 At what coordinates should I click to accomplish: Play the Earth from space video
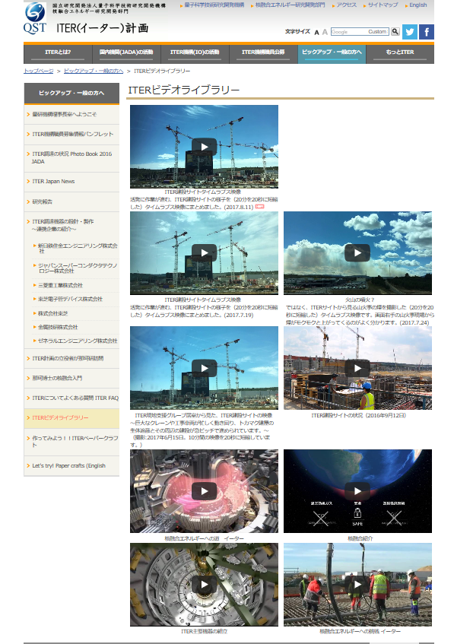click(x=357, y=491)
